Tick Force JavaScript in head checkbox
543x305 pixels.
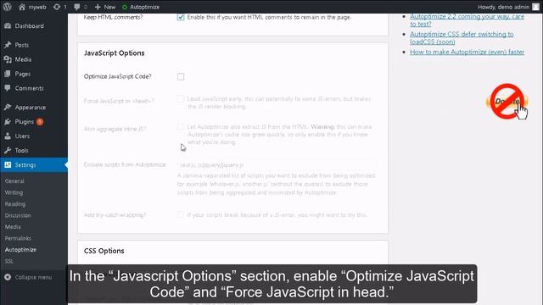(181, 99)
